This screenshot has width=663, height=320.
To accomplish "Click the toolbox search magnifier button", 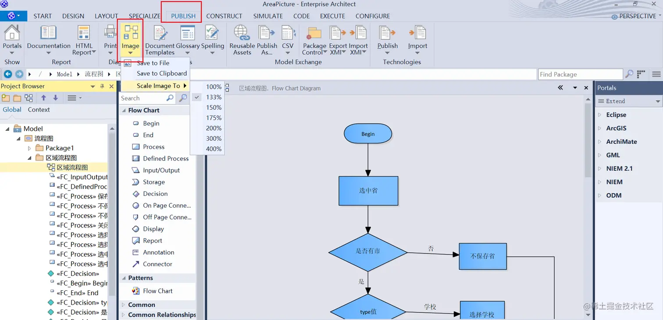I will 183,98.
